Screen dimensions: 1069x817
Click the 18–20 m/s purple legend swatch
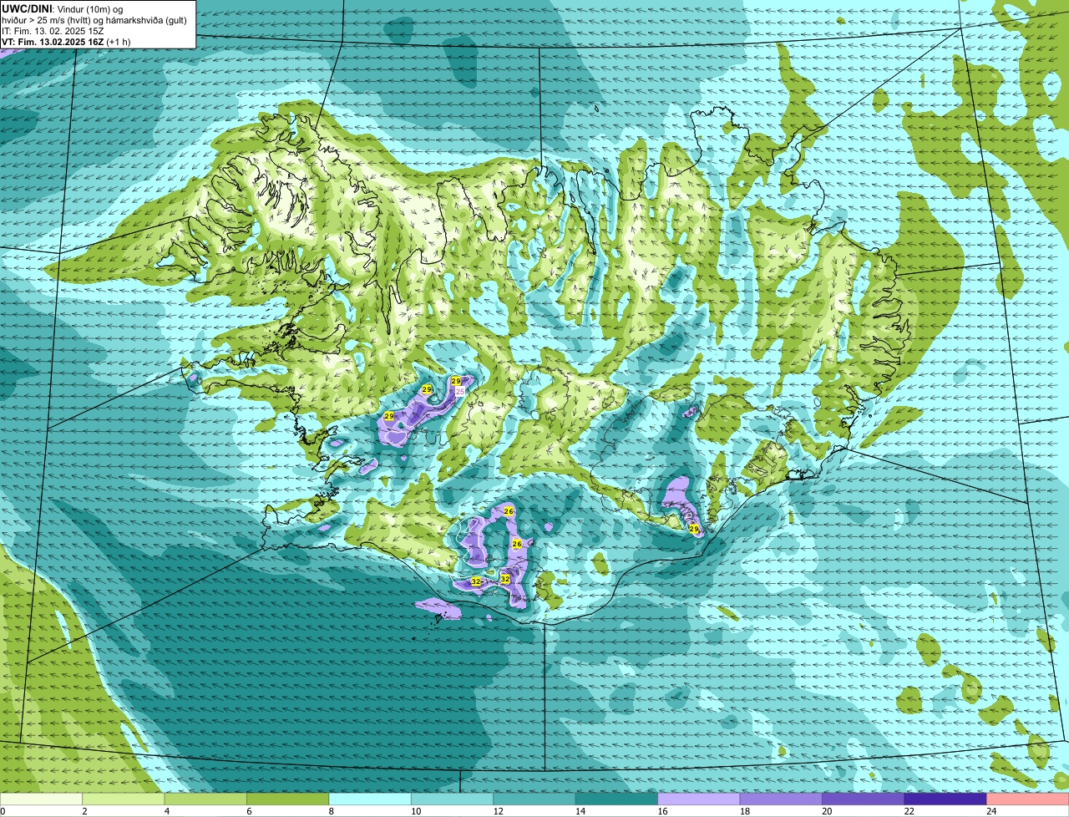pyautogui.click(x=781, y=799)
